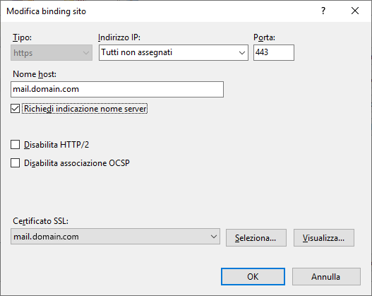Open the disabled https Tipo dropdown
The image size is (372, 296).
[x=52, y=53]
